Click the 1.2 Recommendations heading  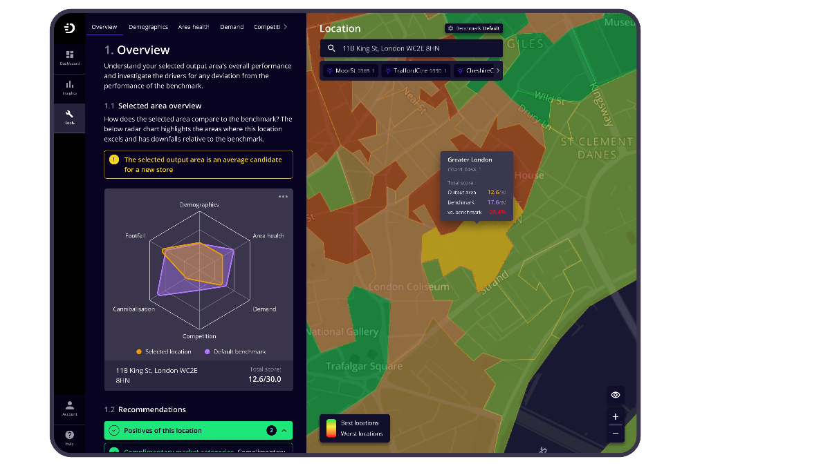[x=145, y=409]
